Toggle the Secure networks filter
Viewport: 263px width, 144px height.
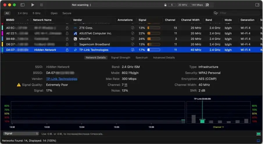67,13
